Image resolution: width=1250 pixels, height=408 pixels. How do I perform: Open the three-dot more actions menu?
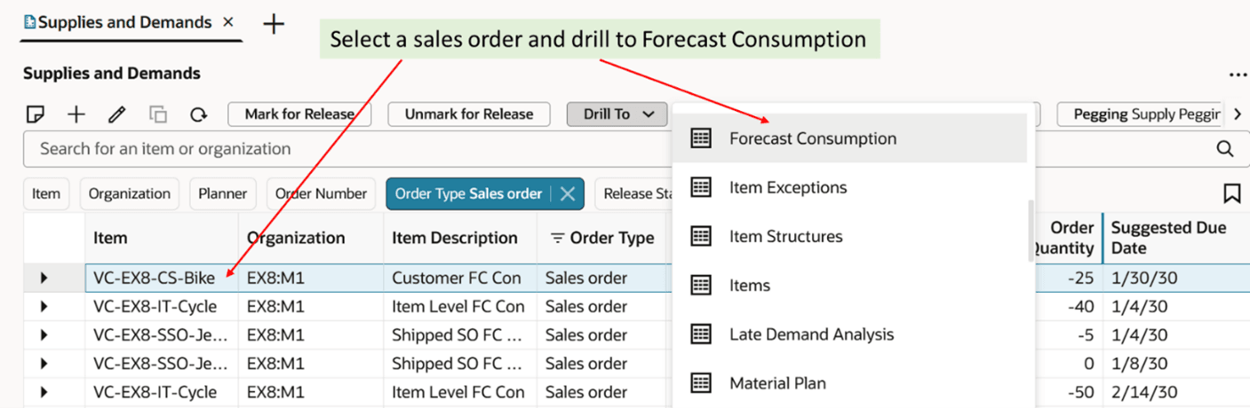(1238, 75)
